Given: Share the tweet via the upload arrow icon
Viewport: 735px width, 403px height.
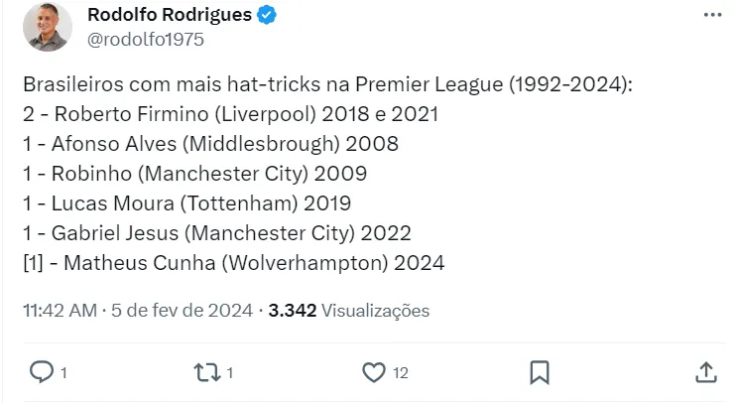Looking at the screenshot, I should (x=705, y=371).
